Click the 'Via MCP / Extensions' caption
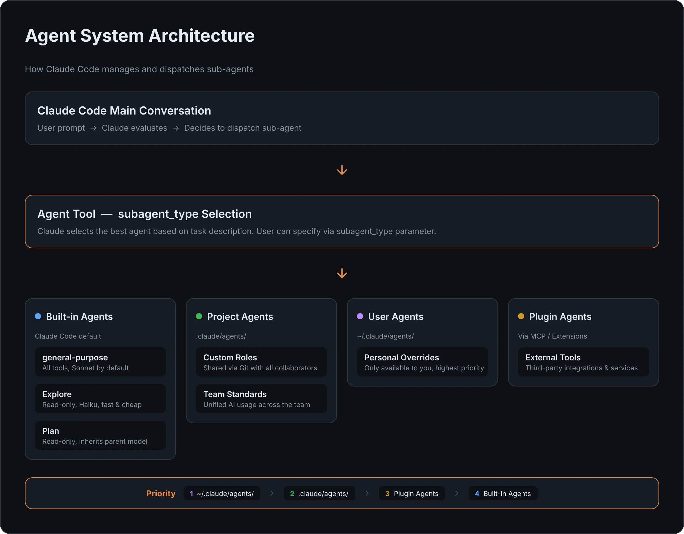The image size is (684, 534). (x=552, y=336)
